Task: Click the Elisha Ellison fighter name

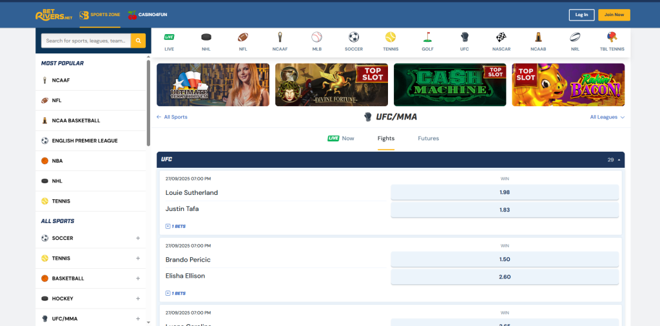Action: (185, 276)
